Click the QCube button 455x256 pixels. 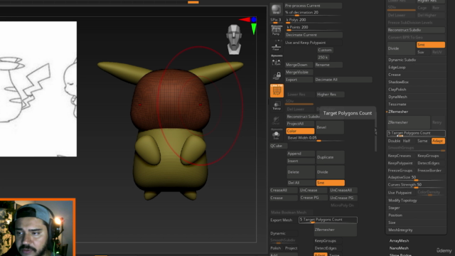point(278,146)
